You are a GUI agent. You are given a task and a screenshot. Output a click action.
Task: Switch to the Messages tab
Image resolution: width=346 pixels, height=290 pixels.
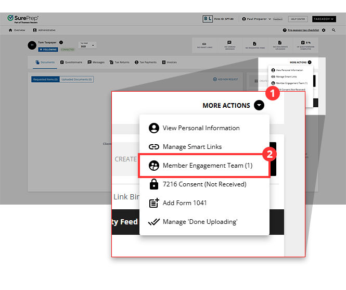[x=96, y=62]
